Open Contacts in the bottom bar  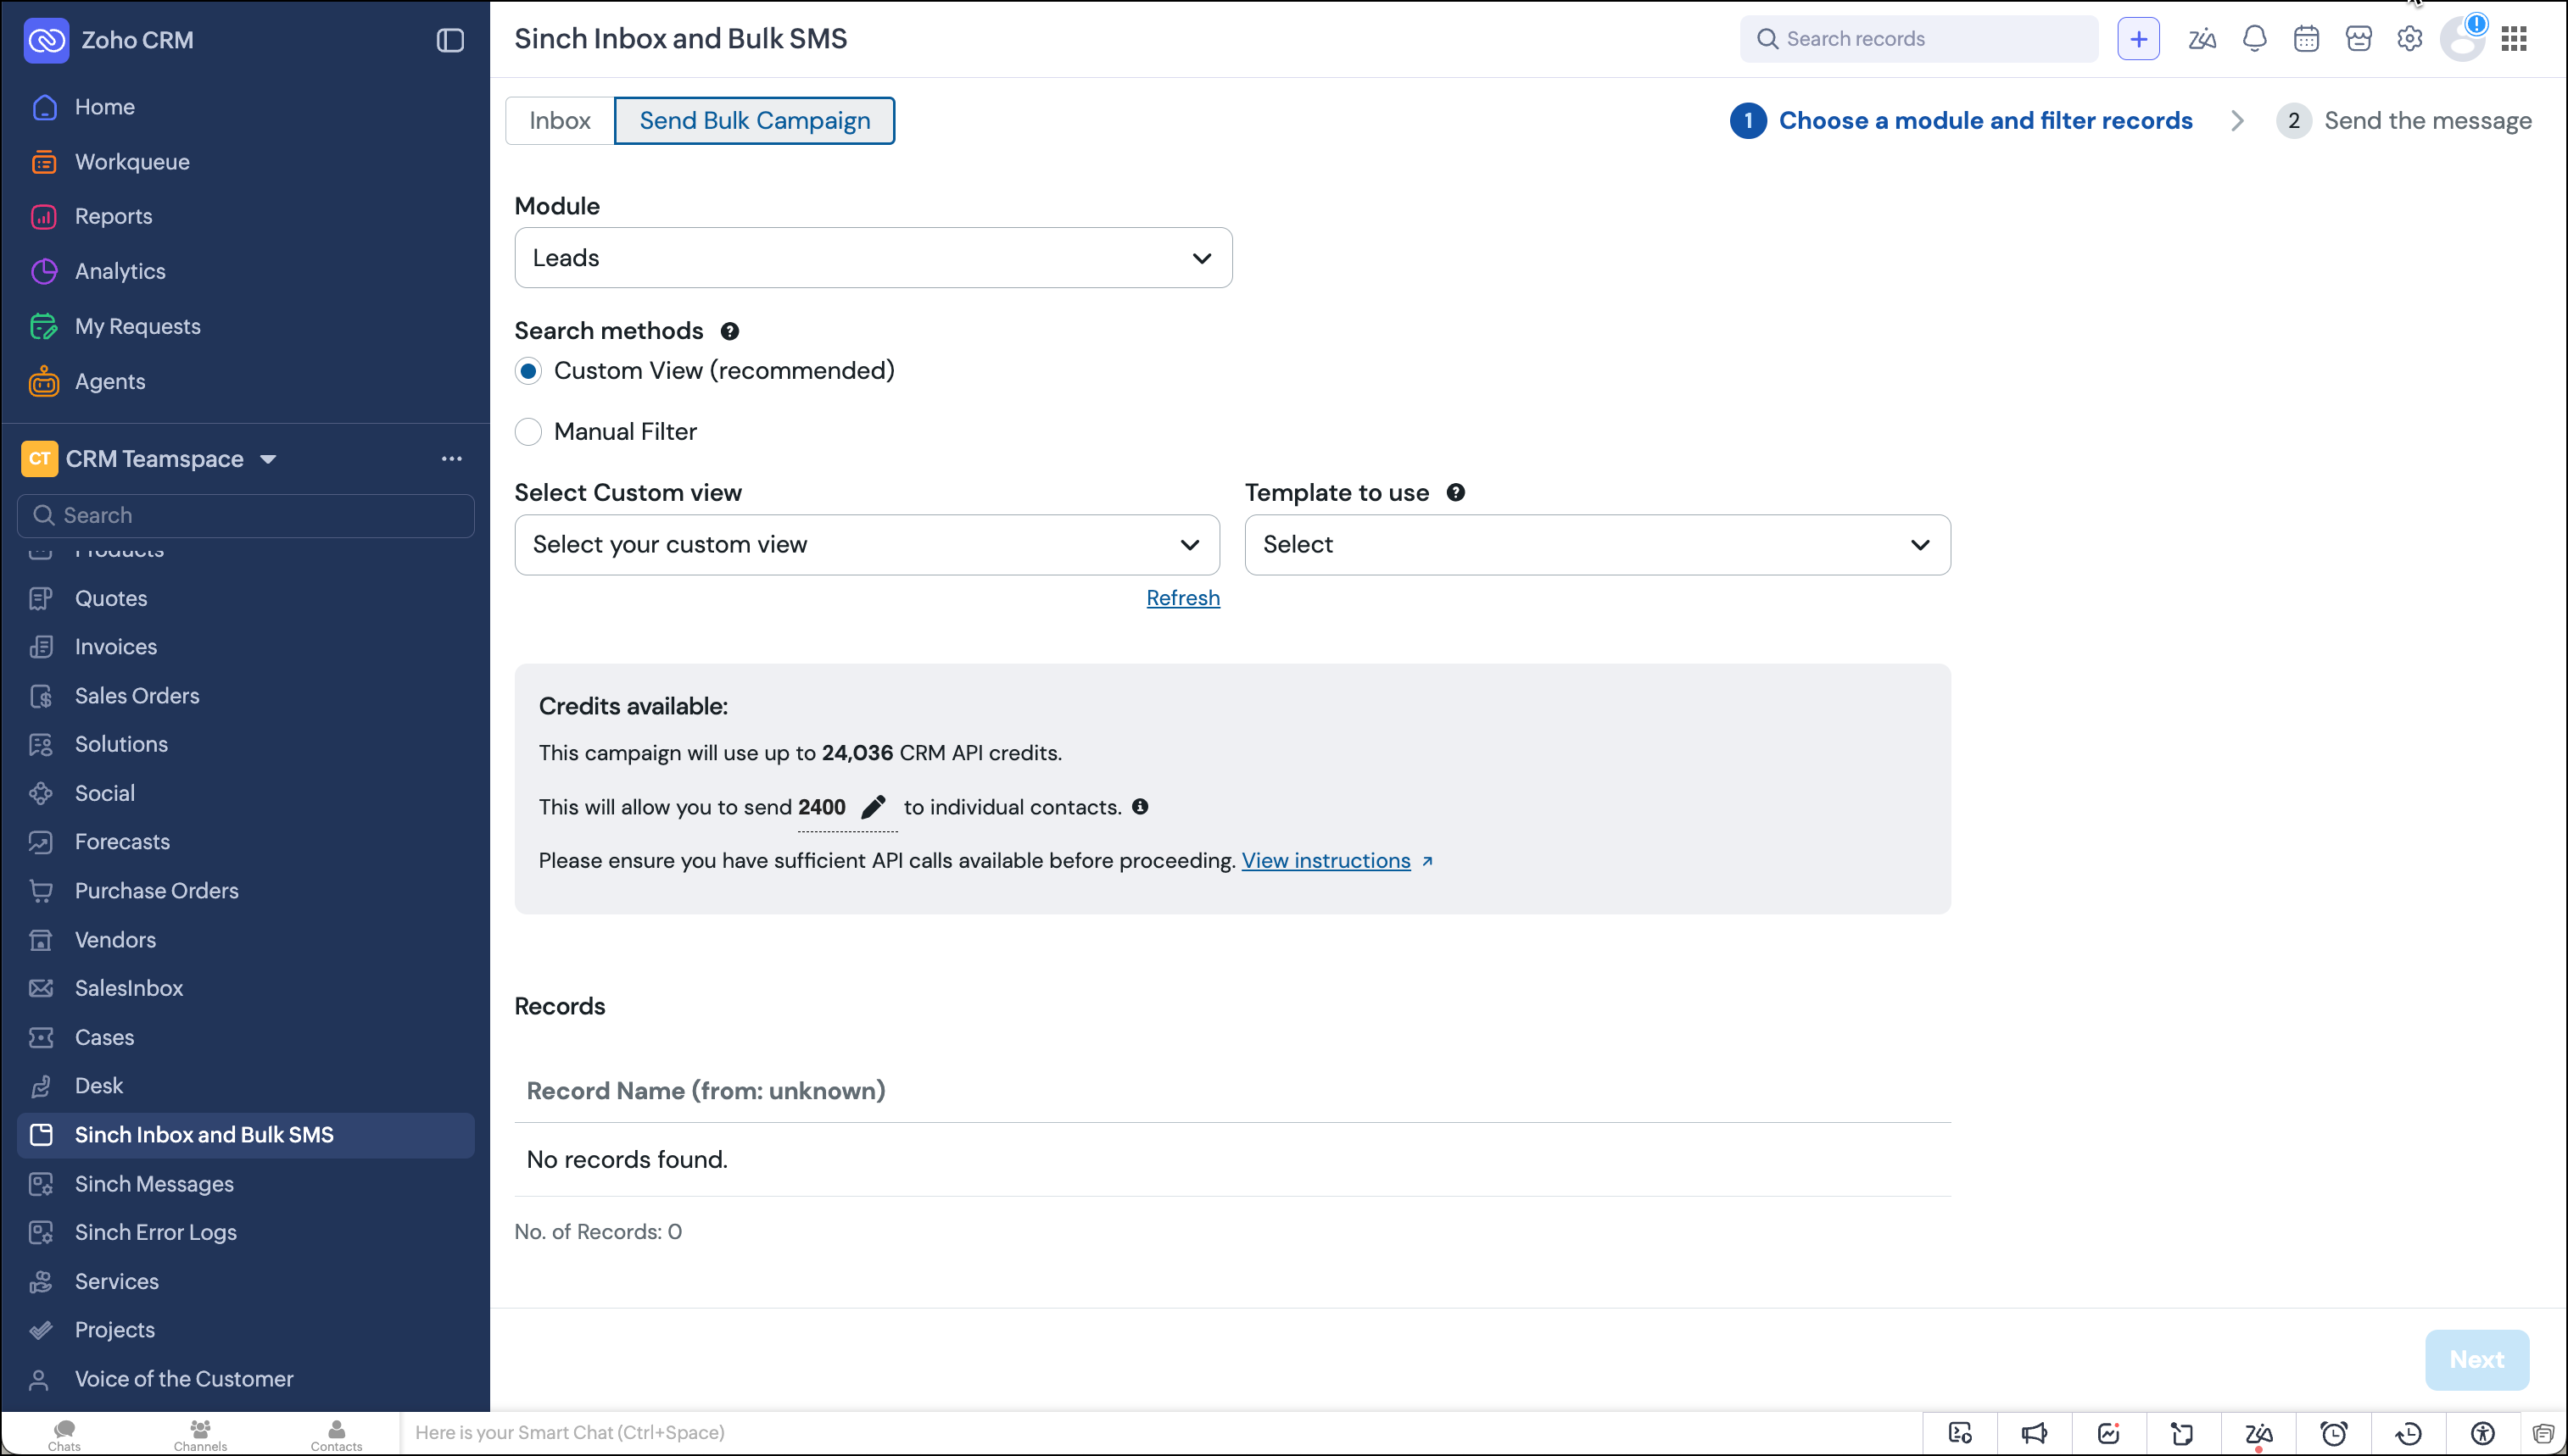tap(336, 1434)
